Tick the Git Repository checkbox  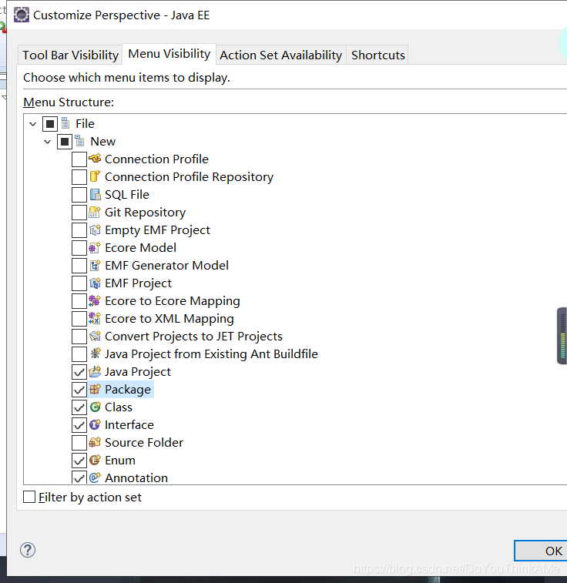[79, 213]
